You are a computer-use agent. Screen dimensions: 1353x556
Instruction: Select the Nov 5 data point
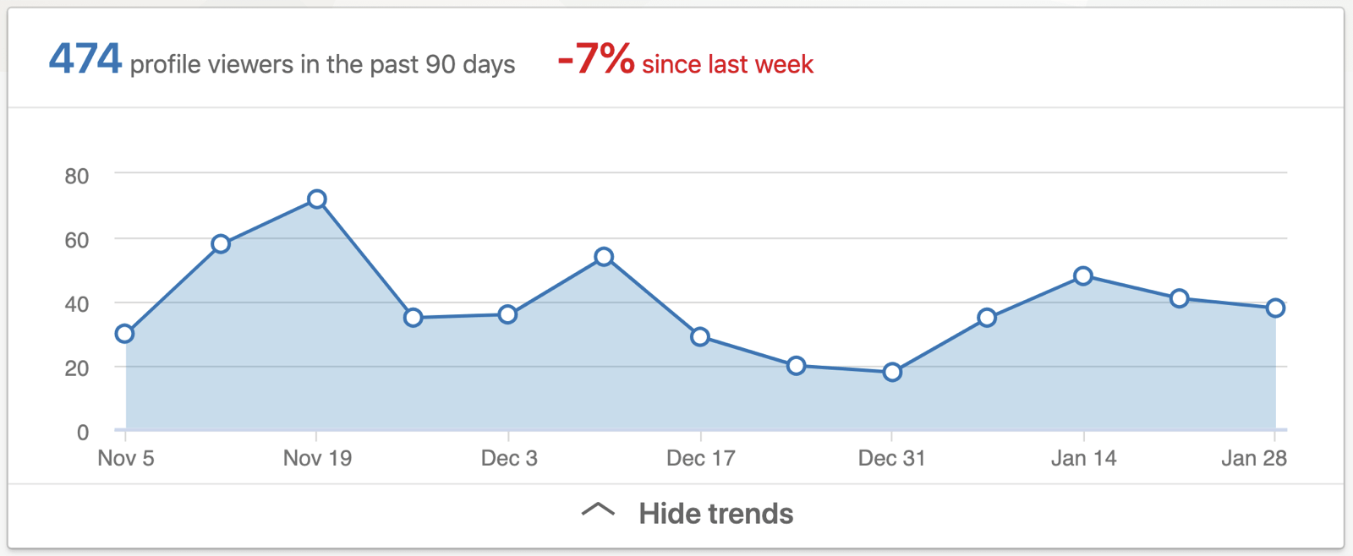pos(125,334)
